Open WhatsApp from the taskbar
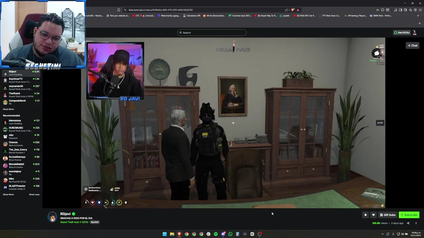Screen dimensions: 424x238 pos(230,234)
